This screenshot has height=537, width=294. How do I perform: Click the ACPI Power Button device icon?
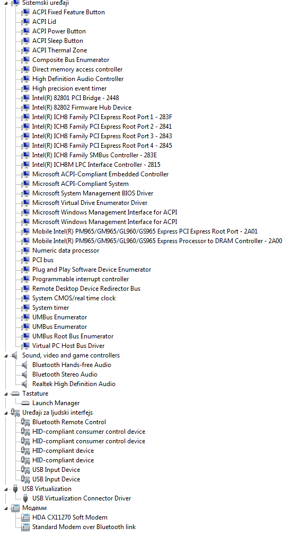(25, 31)
